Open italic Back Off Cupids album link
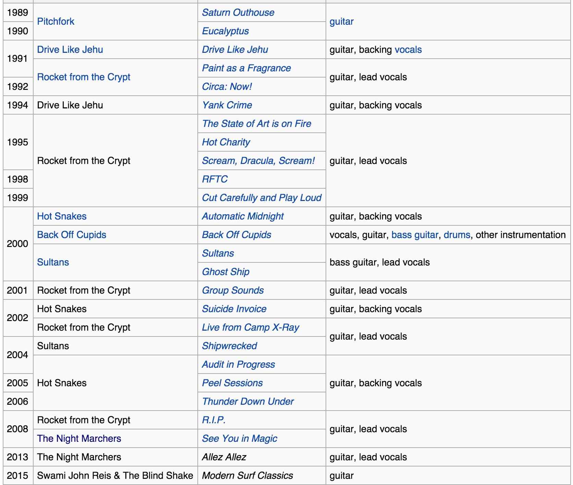Viewport: 573px width, 485px height. pos(236,235)
